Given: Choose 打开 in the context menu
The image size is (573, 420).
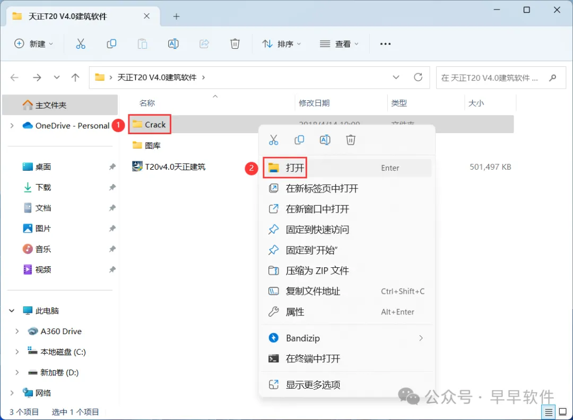Looking at the screenshot, I should click(347, 168).
